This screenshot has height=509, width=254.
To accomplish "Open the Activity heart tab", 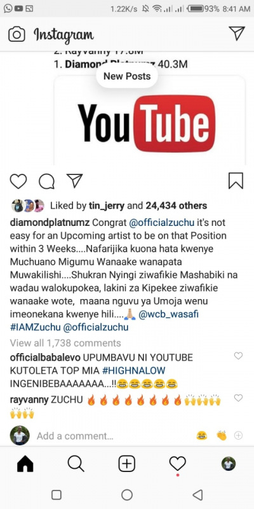I will click(178, 464).
